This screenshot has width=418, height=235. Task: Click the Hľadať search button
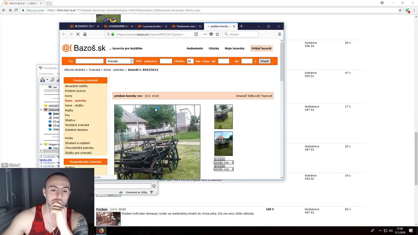265,61
